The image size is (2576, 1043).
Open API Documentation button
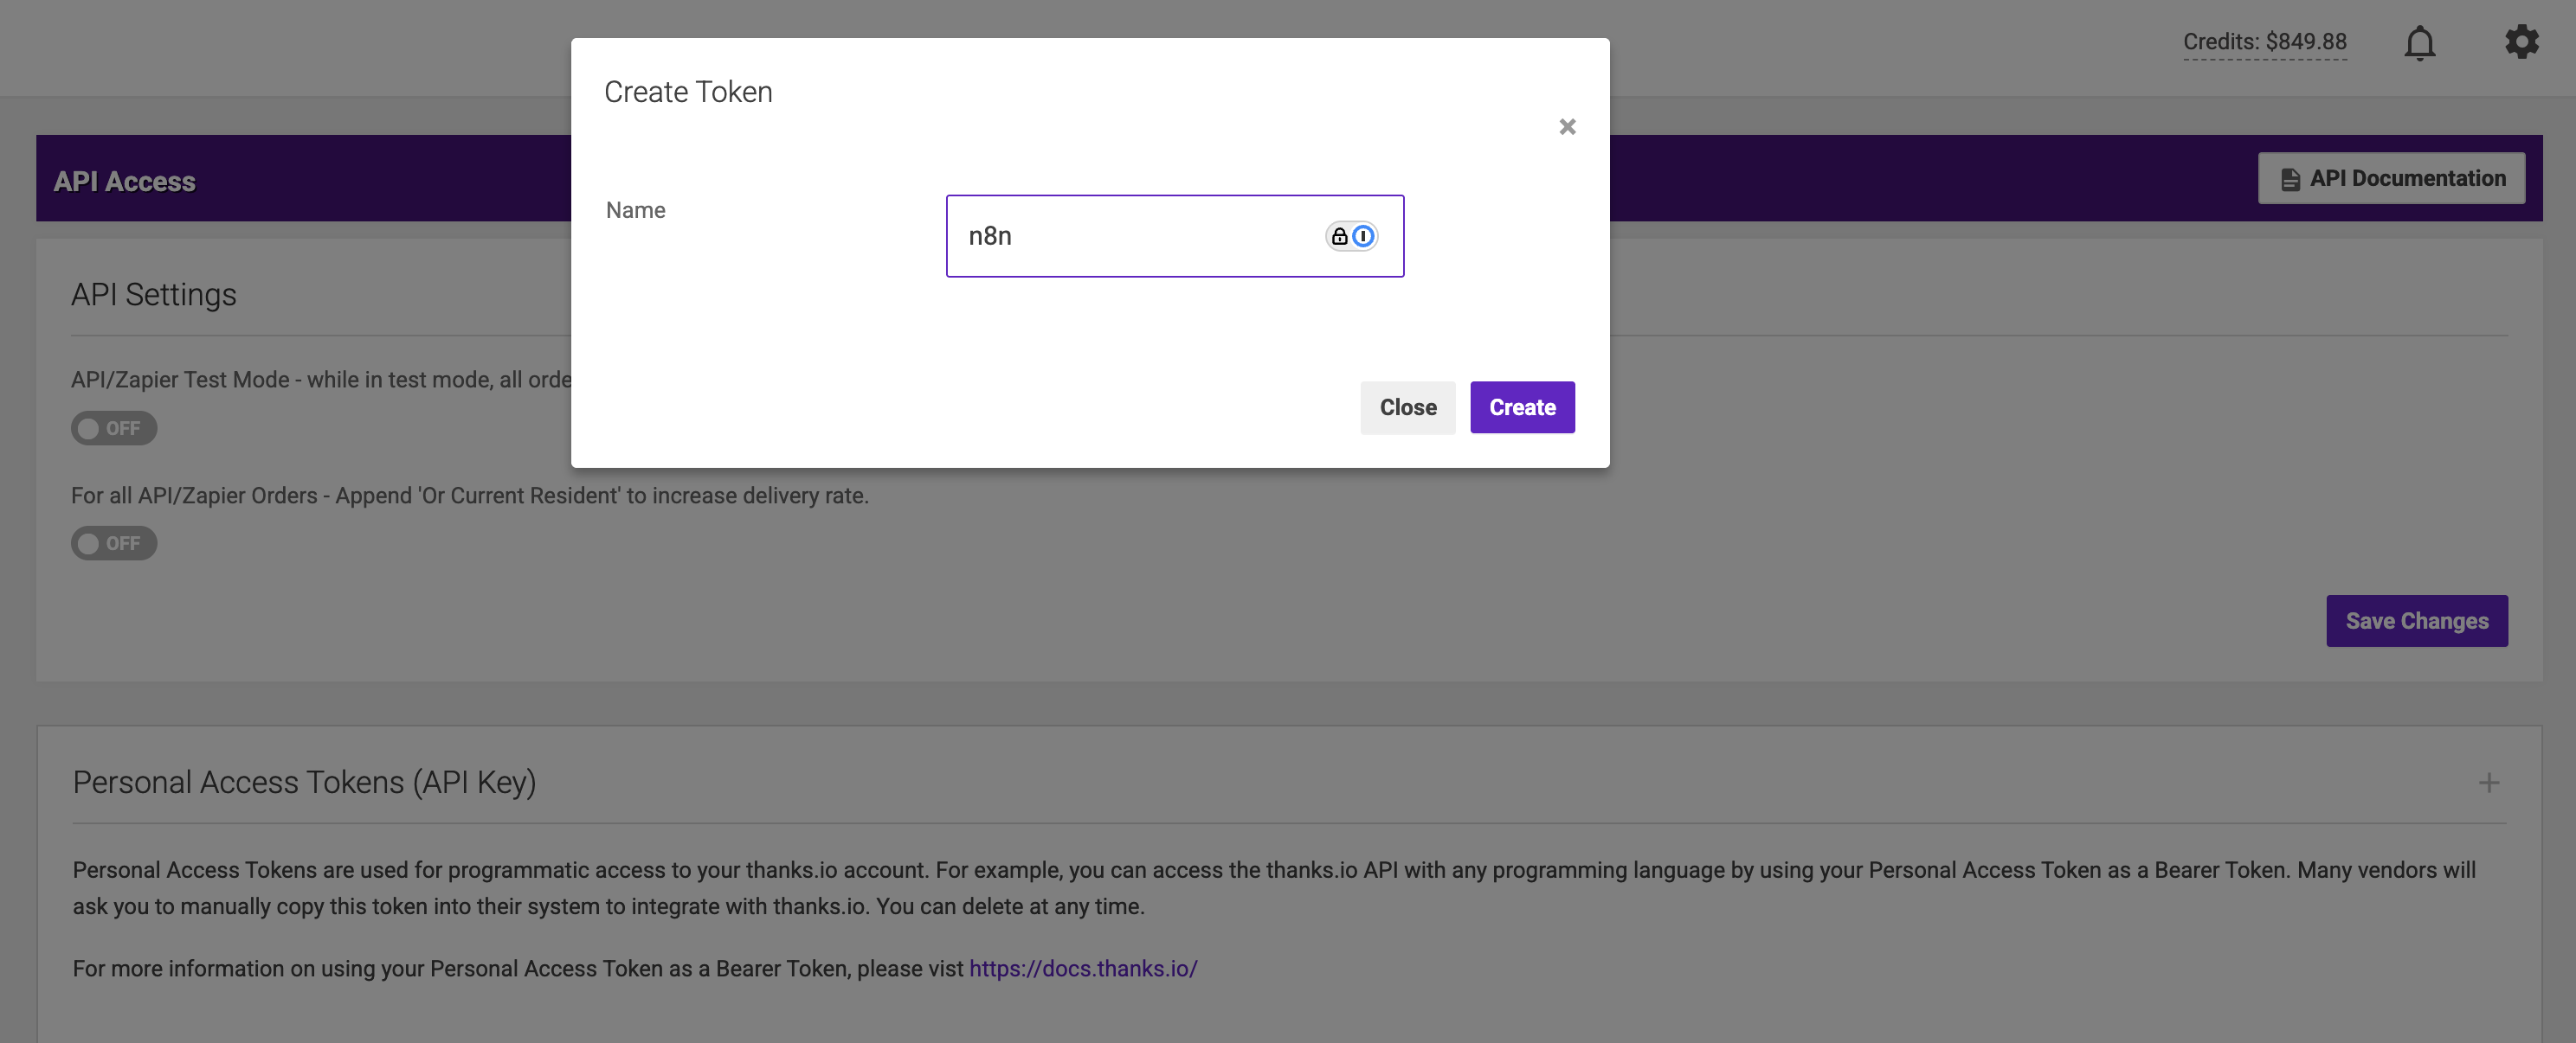click(2391, 179)
